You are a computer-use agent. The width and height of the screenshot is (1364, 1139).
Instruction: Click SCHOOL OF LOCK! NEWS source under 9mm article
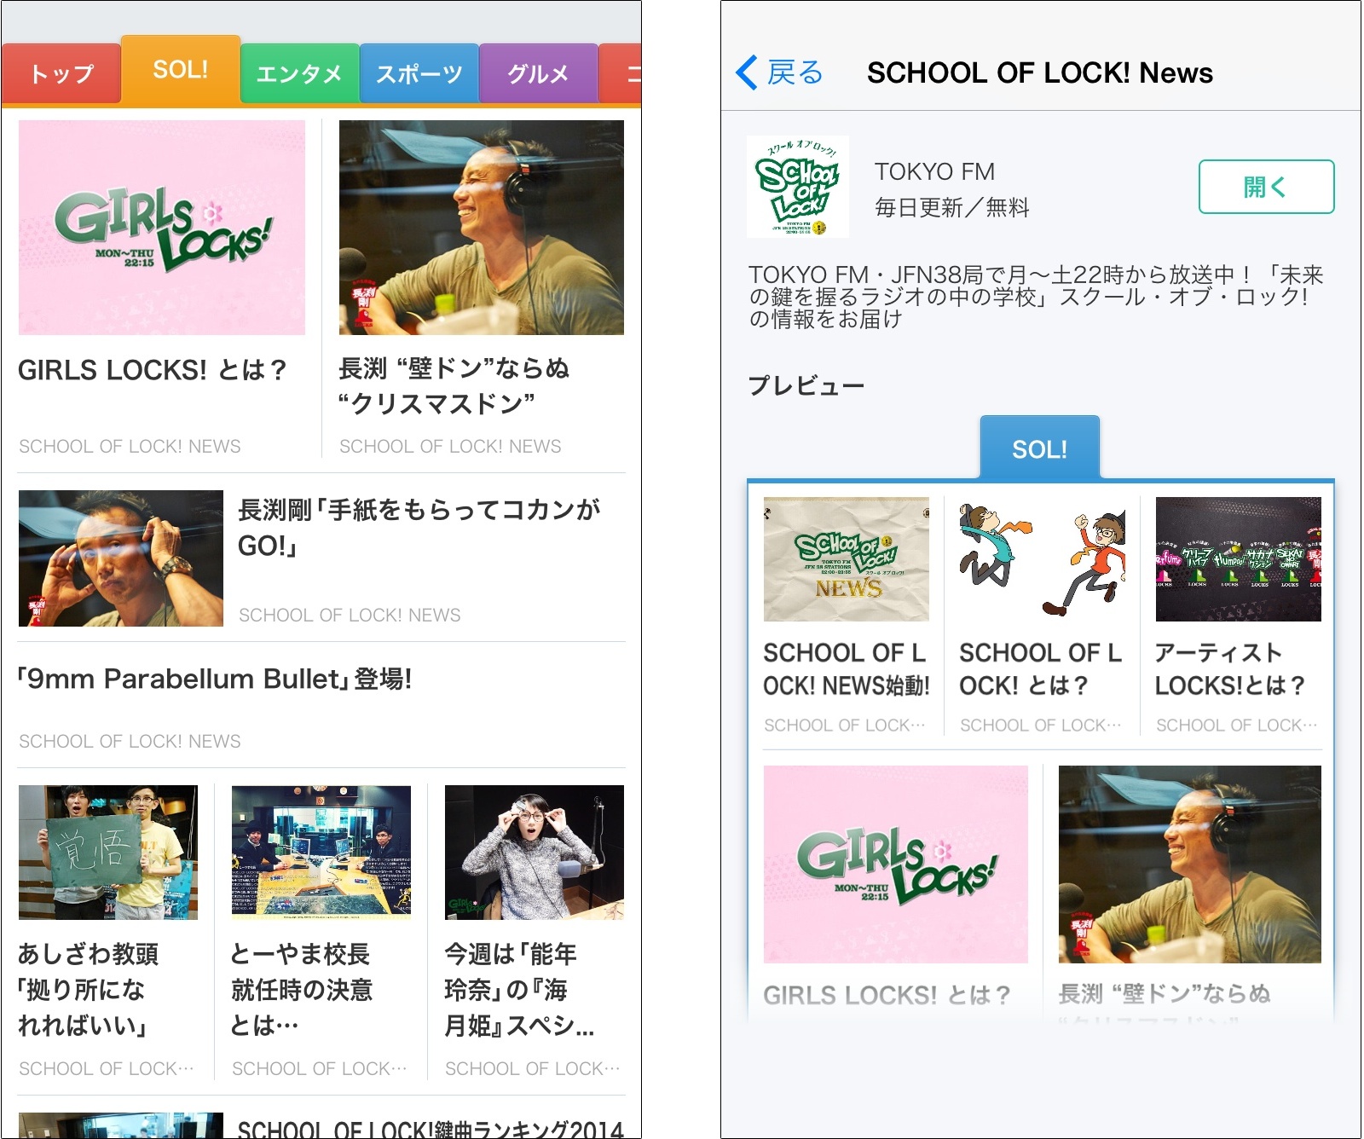130,742
